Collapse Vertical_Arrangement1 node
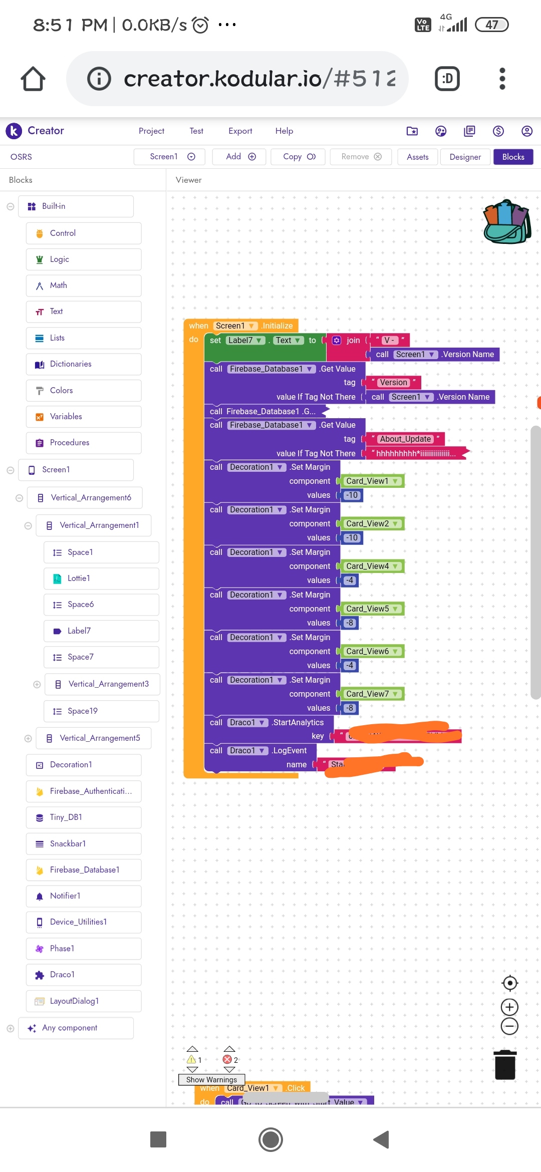The image size is (541, 1172). [28, 525]
